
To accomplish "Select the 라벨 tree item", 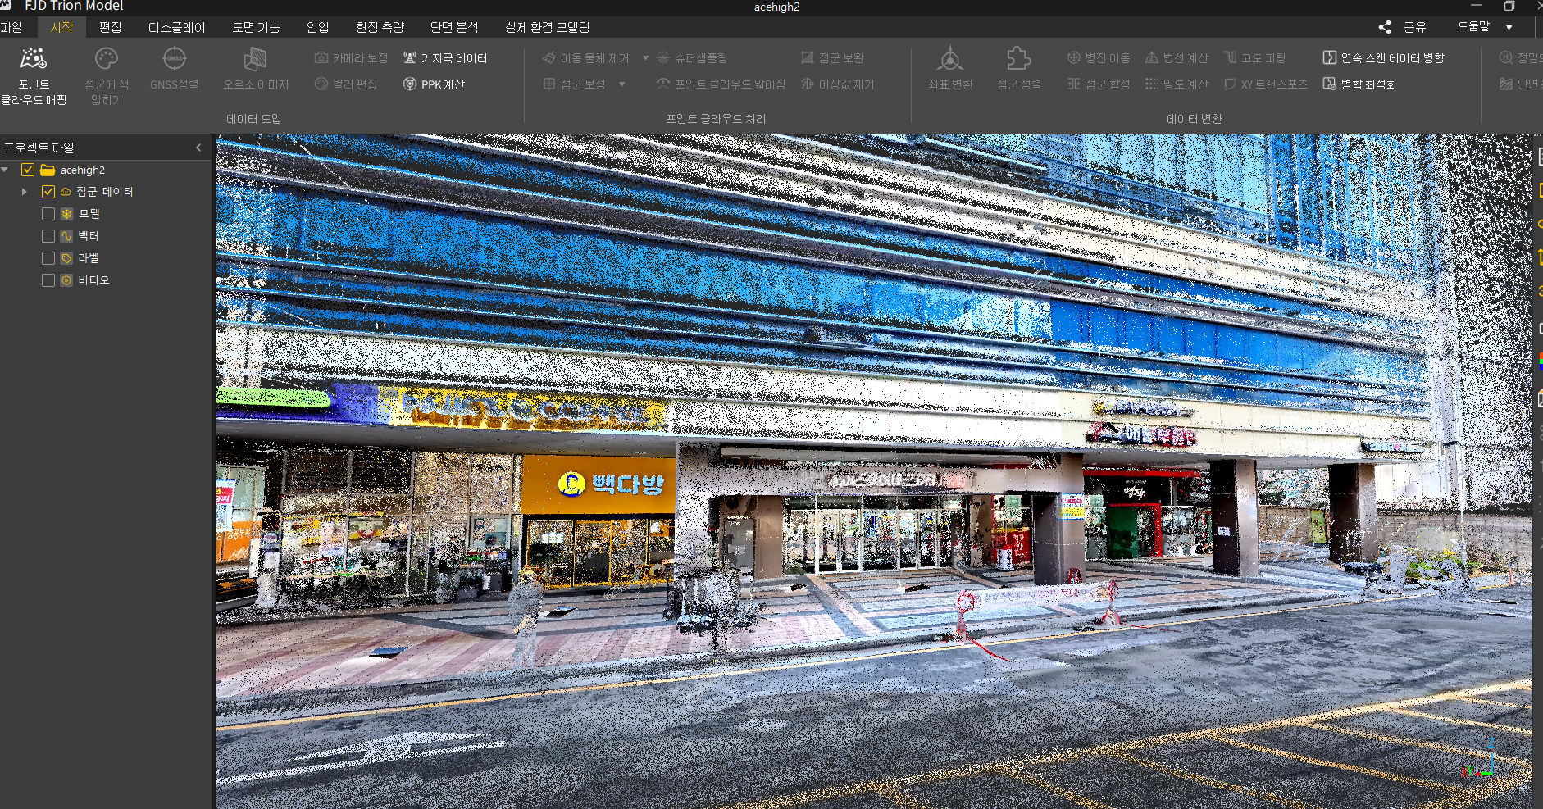I will (x=89, y=258).
